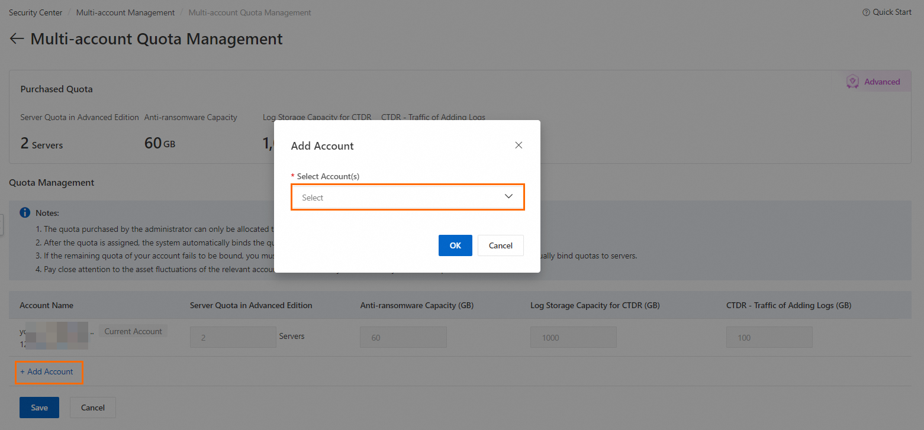This screenshot has height=430, width=924.
Task: Confirm with the OK button
Action: coord(455,245)
